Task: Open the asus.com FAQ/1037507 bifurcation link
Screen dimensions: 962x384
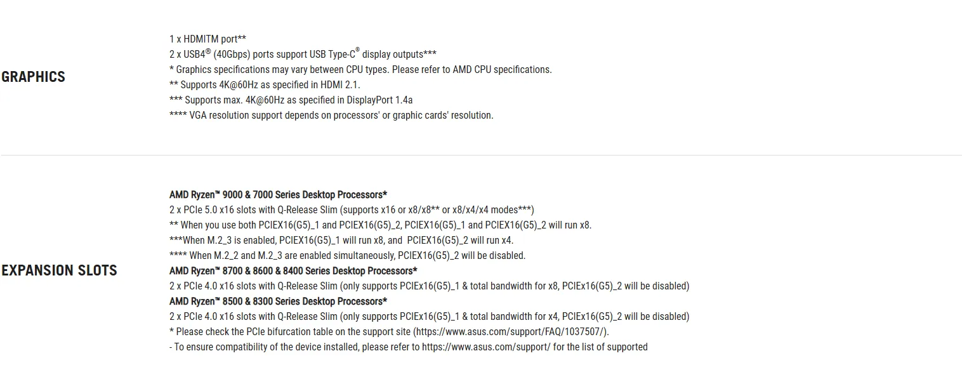Action: click(x=511, y=332)
